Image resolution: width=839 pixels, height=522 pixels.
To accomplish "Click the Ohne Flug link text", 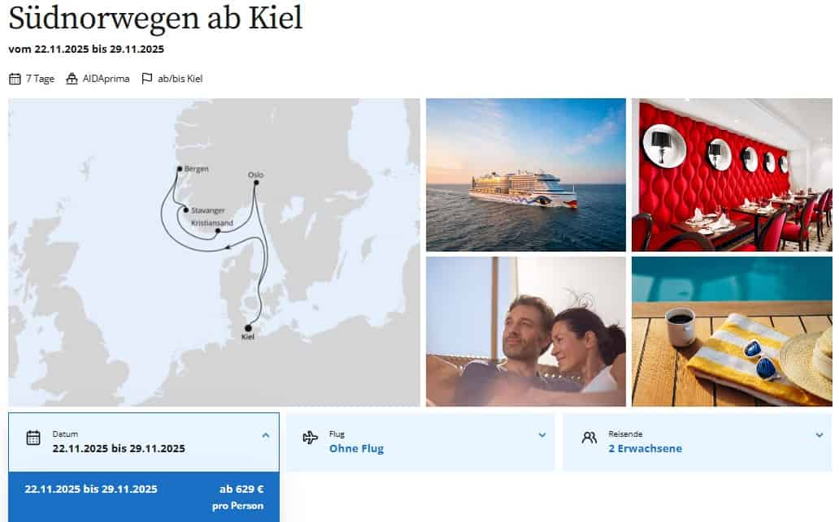I will point(356,449).
